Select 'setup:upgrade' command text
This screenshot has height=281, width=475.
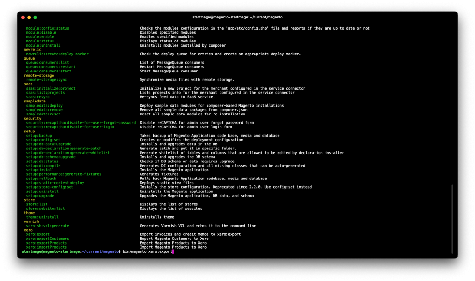[40, 196]
